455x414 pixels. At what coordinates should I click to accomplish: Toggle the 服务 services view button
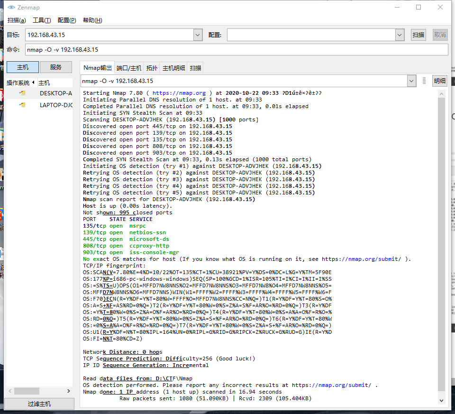pos(56,67)
